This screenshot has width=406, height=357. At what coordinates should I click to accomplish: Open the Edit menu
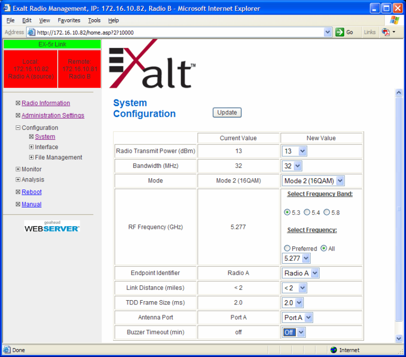pyautogui.click(x=27, y=20)
